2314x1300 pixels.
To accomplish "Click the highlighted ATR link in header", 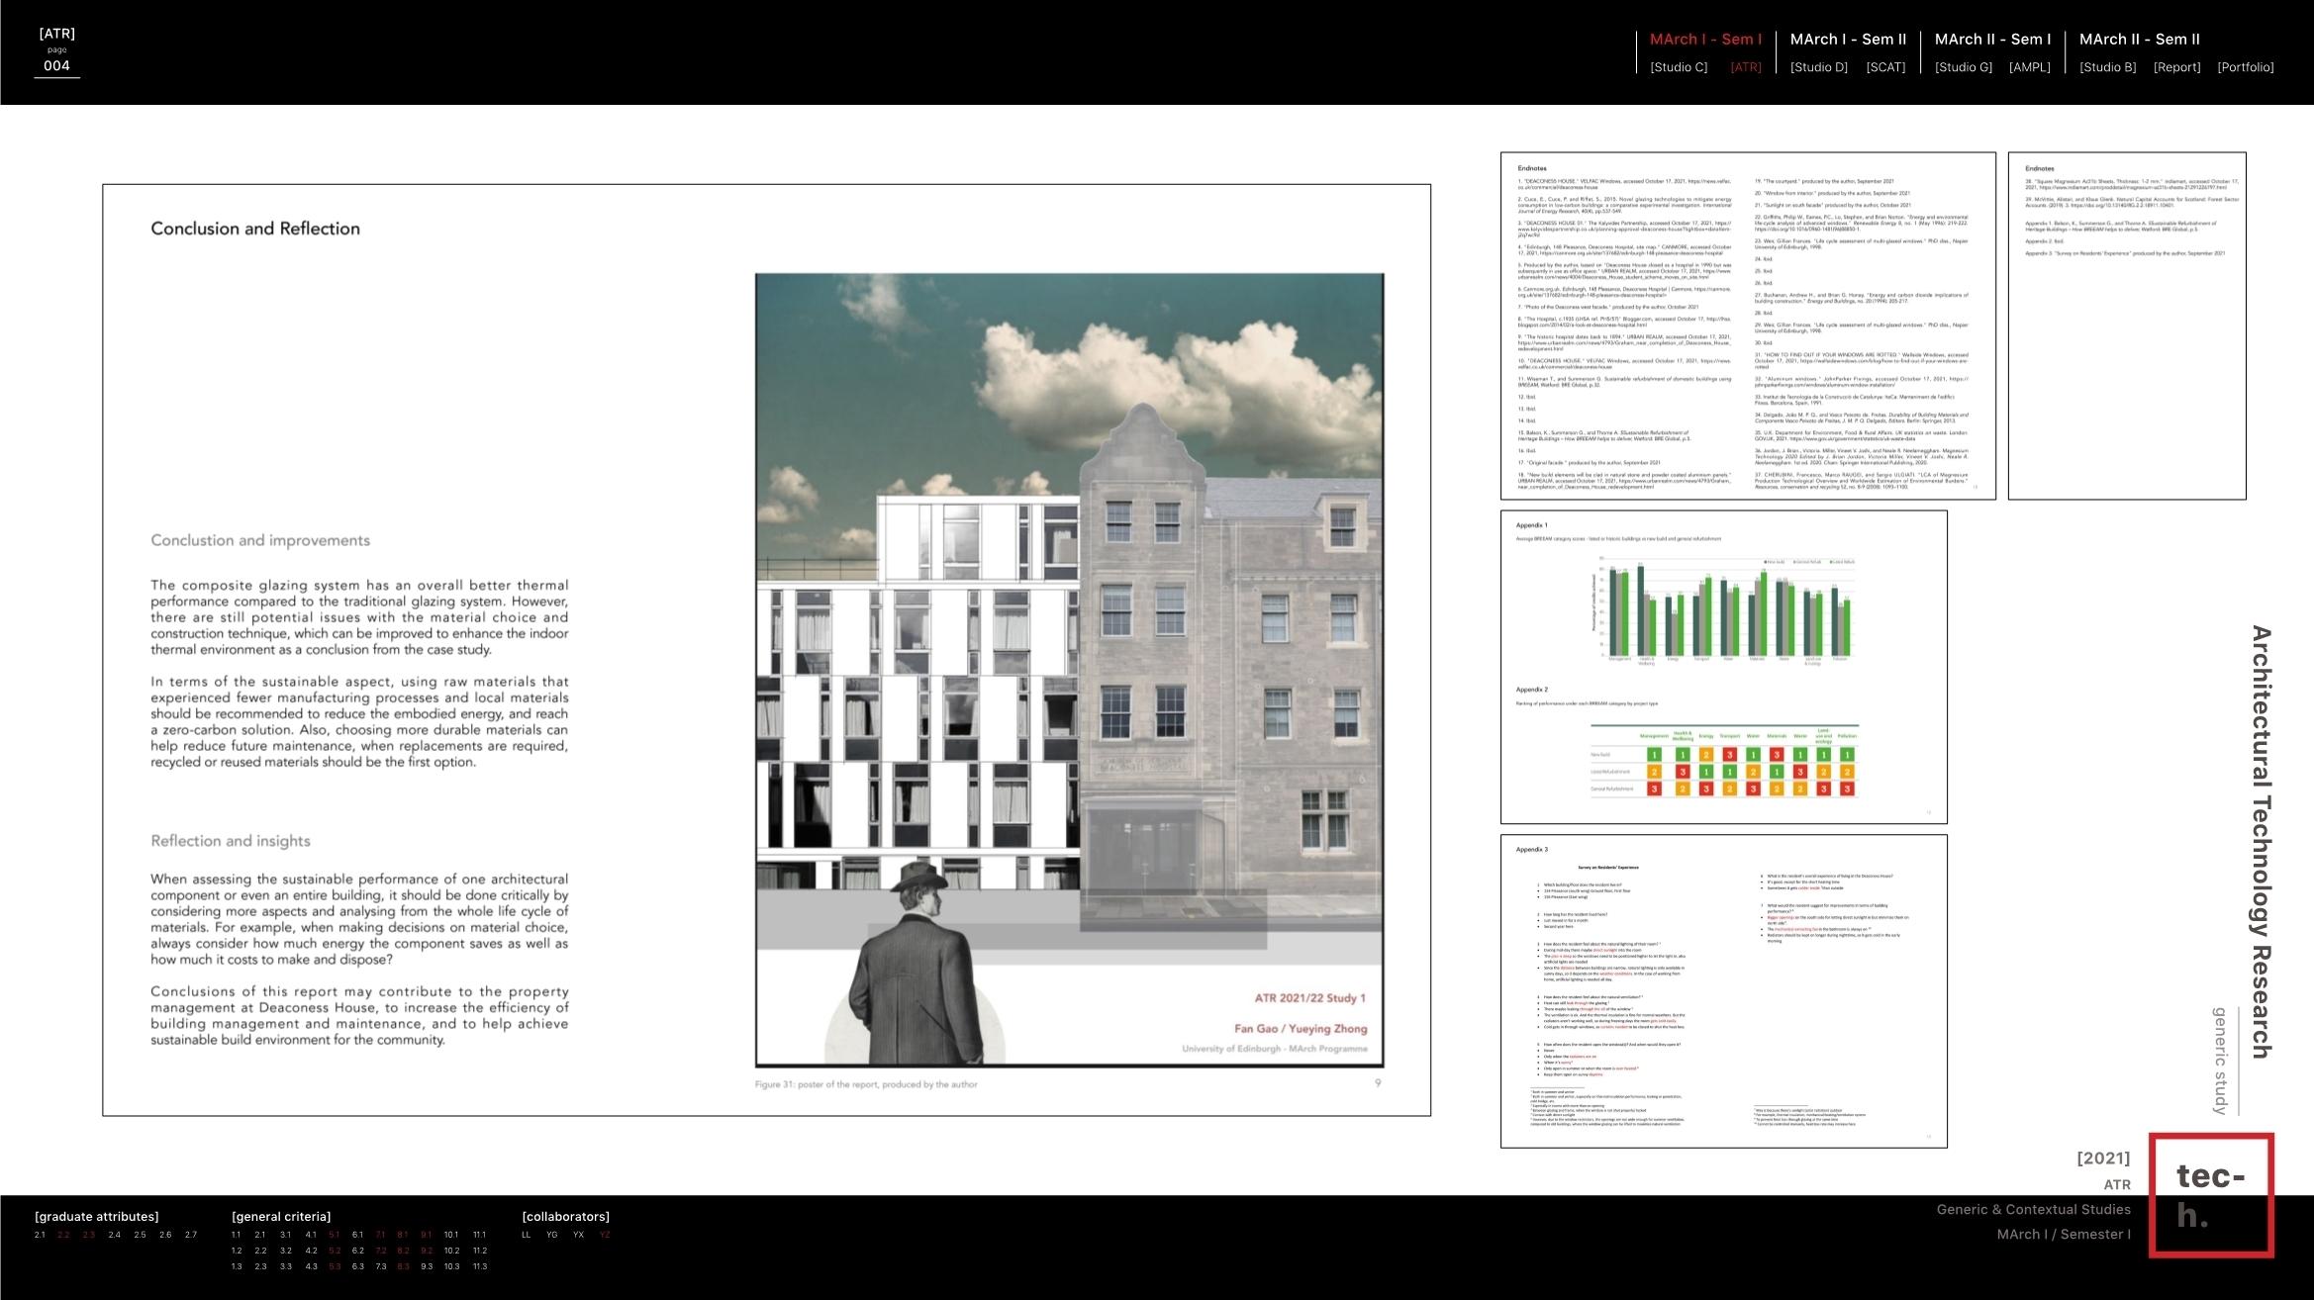I will (x=1745, y=67).
